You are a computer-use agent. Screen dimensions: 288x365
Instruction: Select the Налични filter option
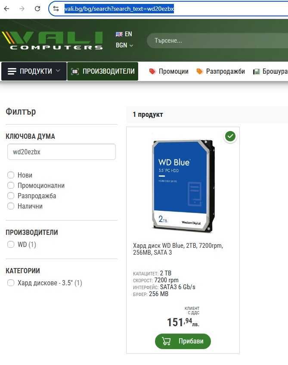coord(11,206)
